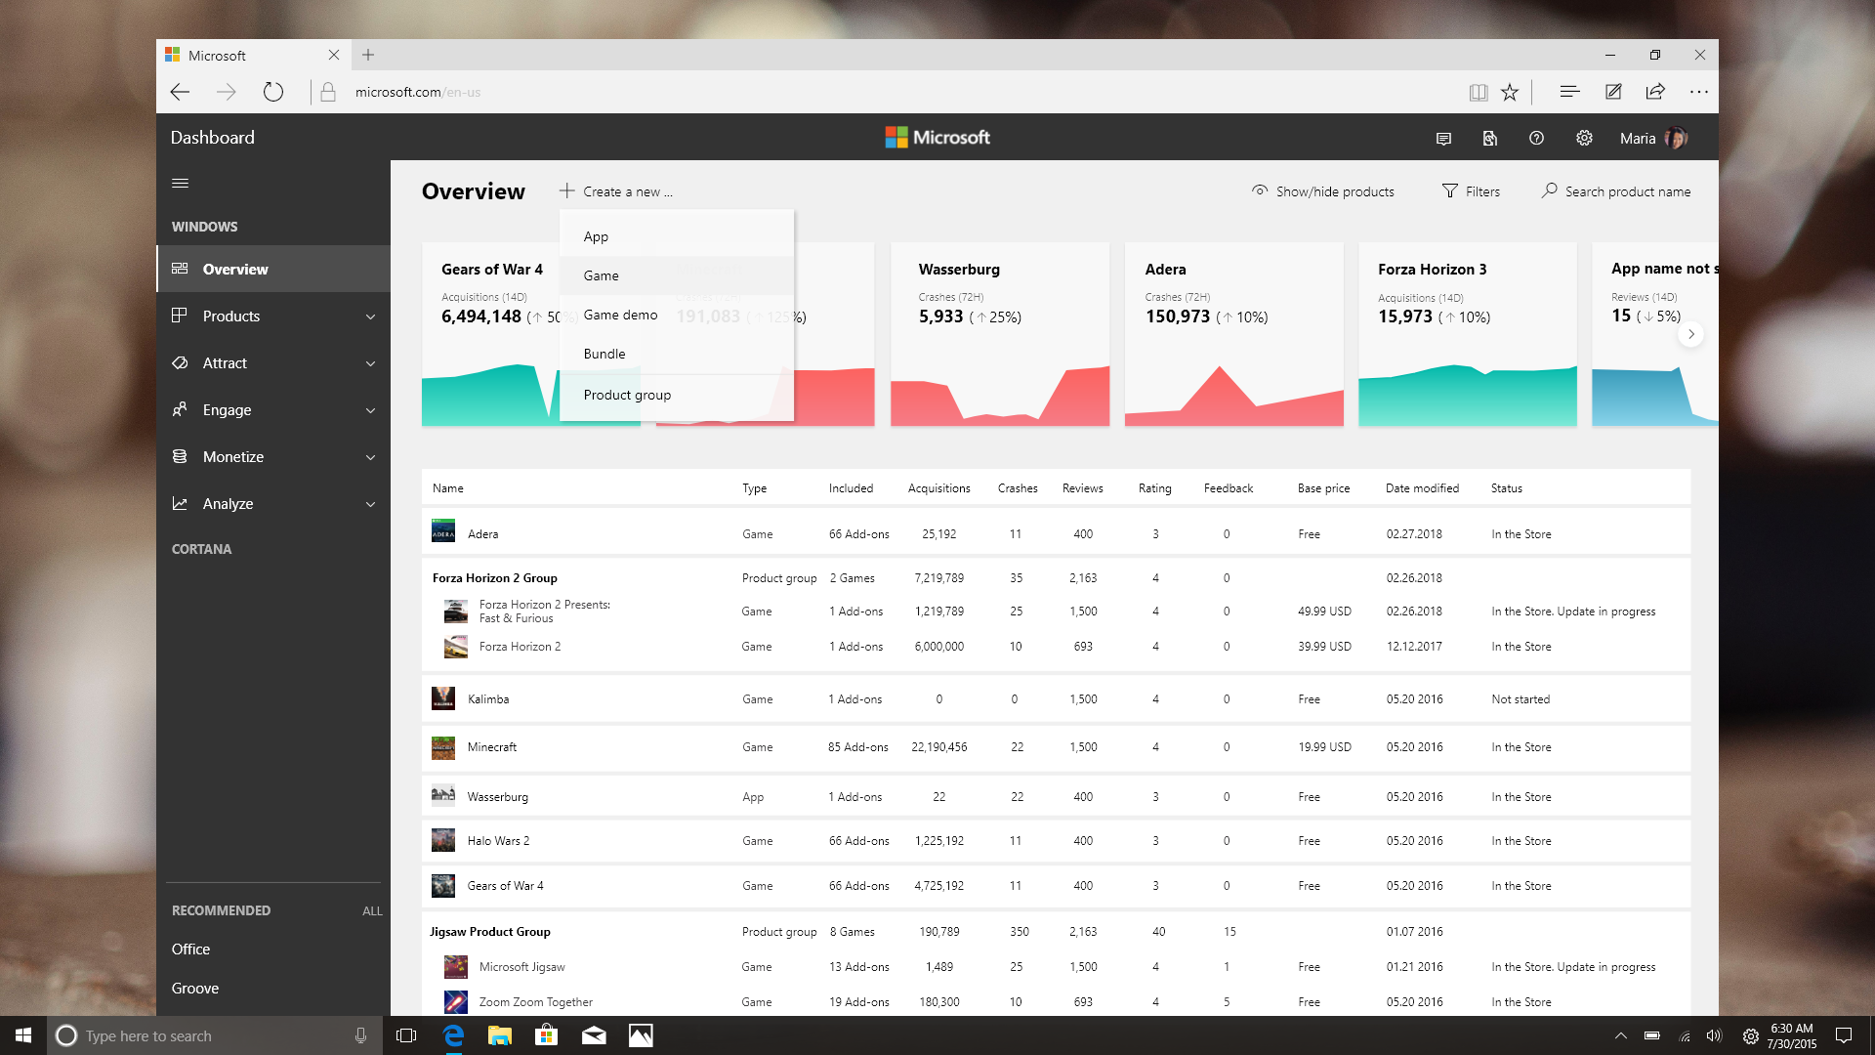The height and width of the screenshot is (1055, 1875).
Task: Open Microsoft Store from taskbar
Action: [547, 1035]
